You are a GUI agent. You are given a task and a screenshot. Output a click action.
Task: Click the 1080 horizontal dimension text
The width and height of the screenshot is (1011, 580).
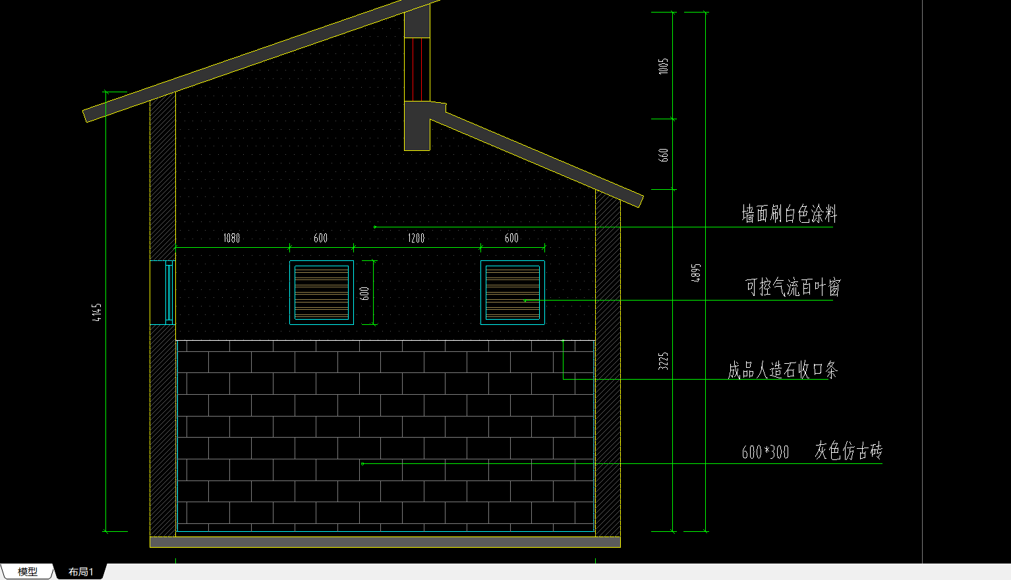point(231,238)
